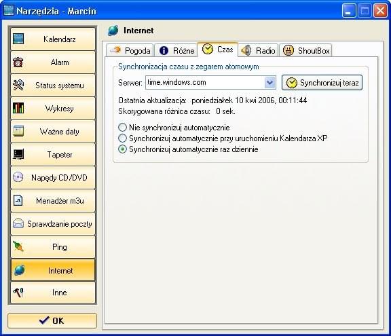Click the Synchronizuj teraz button
391x336 pixels.
322,83
